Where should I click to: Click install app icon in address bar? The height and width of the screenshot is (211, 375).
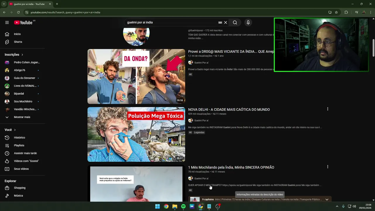click(x=330, y=12)
